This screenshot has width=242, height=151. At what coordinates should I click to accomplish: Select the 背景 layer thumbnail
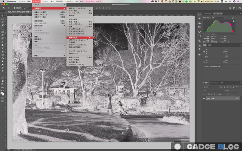click(208, 99)
